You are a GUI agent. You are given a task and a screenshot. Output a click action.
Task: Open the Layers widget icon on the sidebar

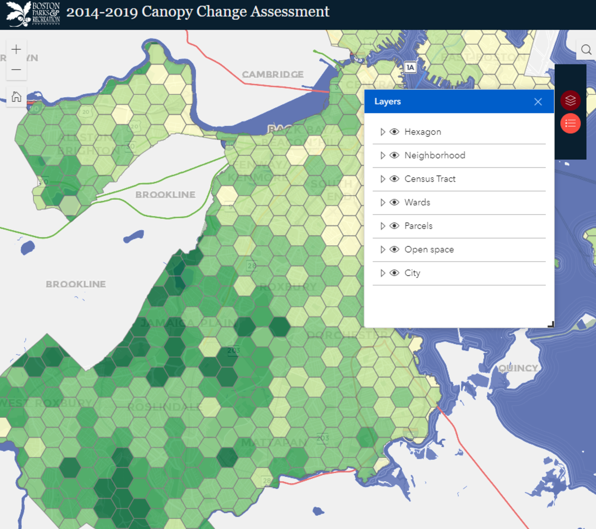pyautogui.click(x=570, y=100)
